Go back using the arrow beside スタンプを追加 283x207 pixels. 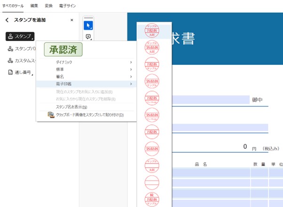pos(7,20)
